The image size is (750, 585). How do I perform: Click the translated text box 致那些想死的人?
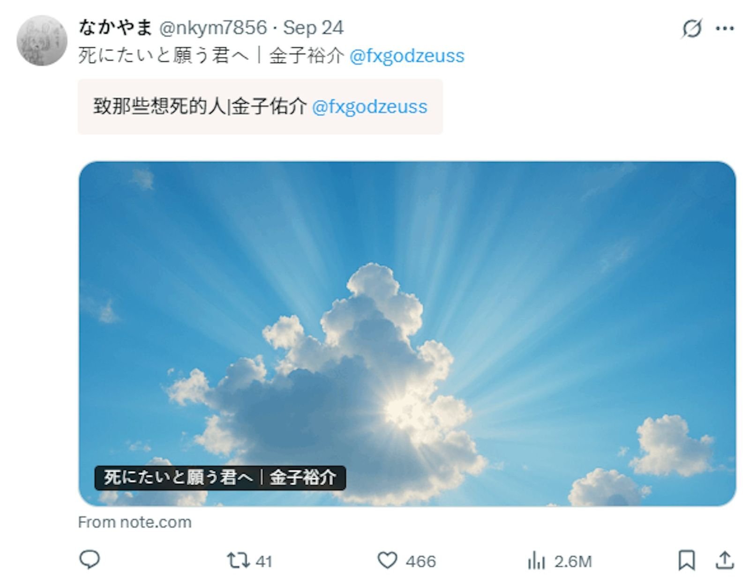point(260,107)
